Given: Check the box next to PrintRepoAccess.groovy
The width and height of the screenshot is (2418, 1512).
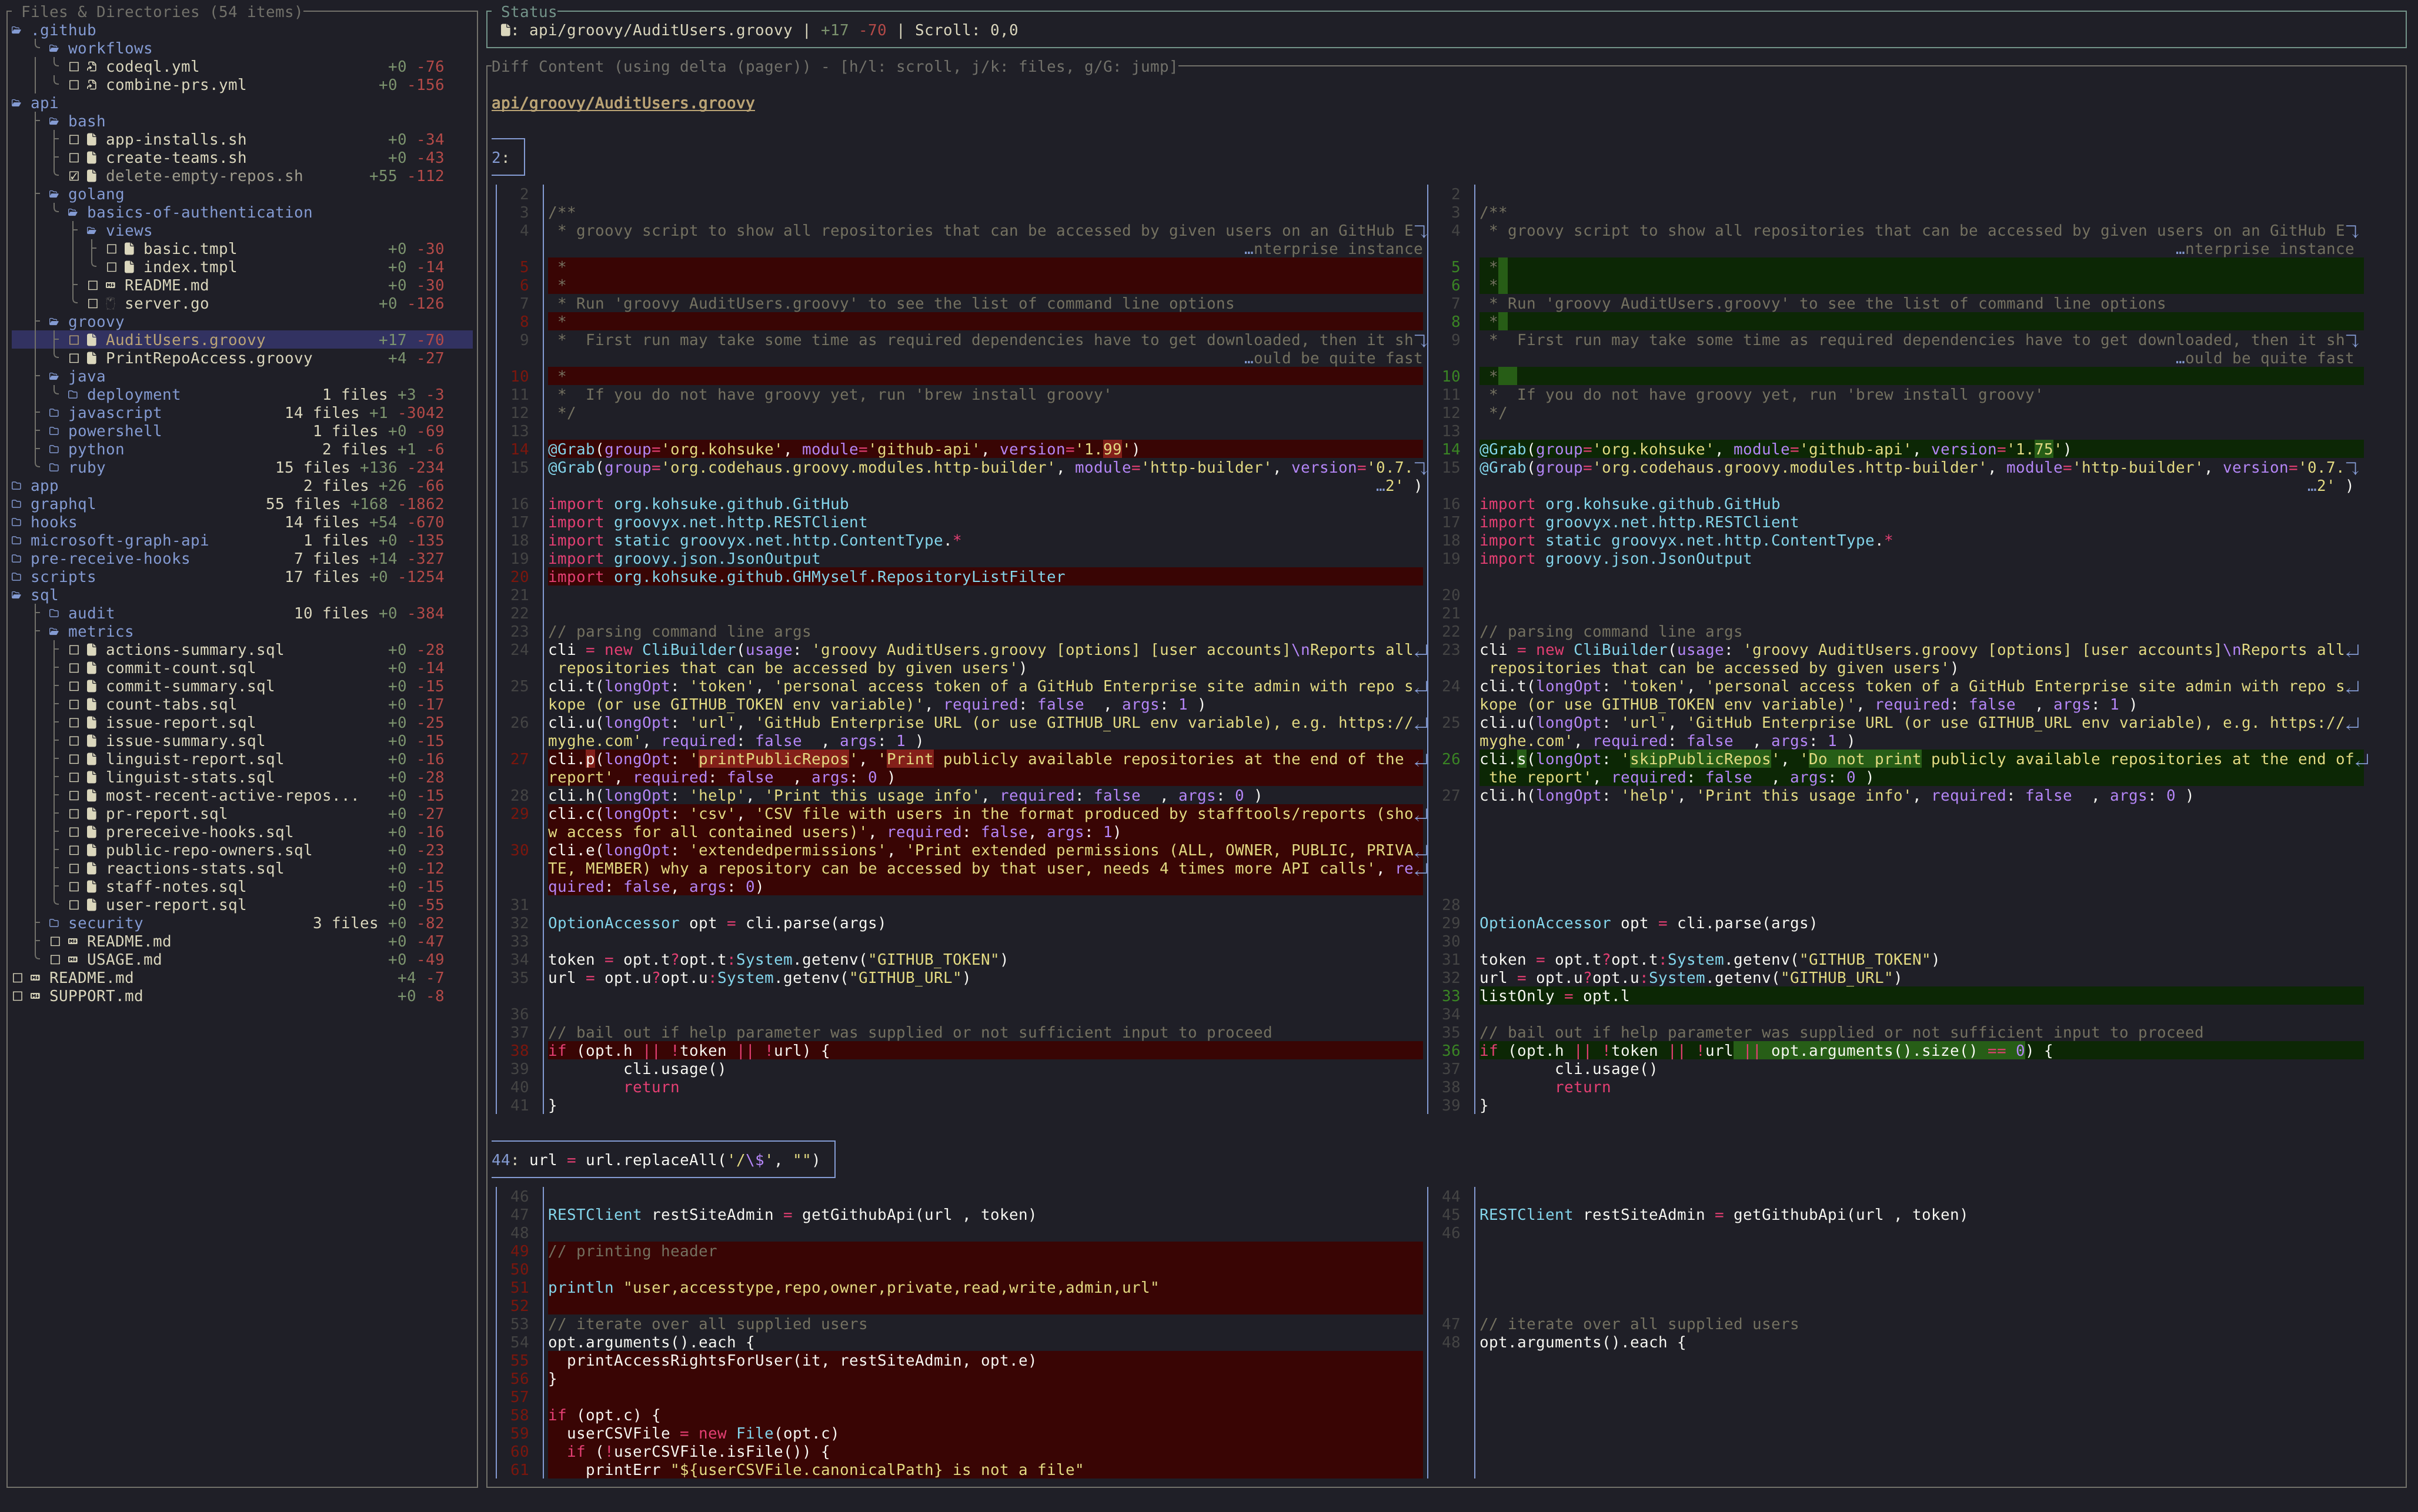Looking at the screenshot, I should point(75,358).
